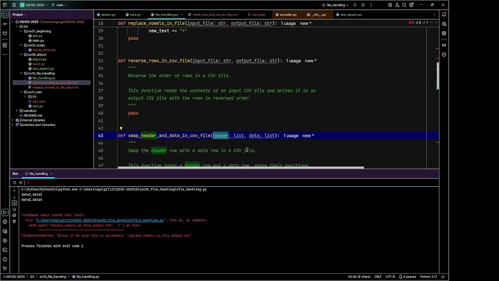The width and height of the screenshot is (499, 281).
Task: Collapse the ex10_file_handling folder
Action: [x=21, y=73]
